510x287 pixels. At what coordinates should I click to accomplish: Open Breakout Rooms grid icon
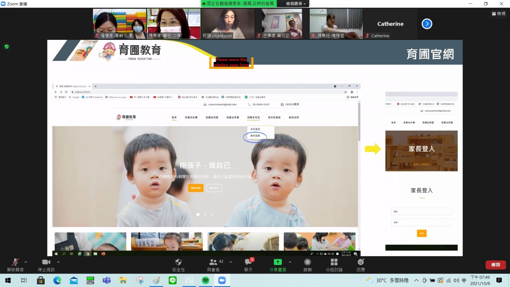click(x=334, y=262)
